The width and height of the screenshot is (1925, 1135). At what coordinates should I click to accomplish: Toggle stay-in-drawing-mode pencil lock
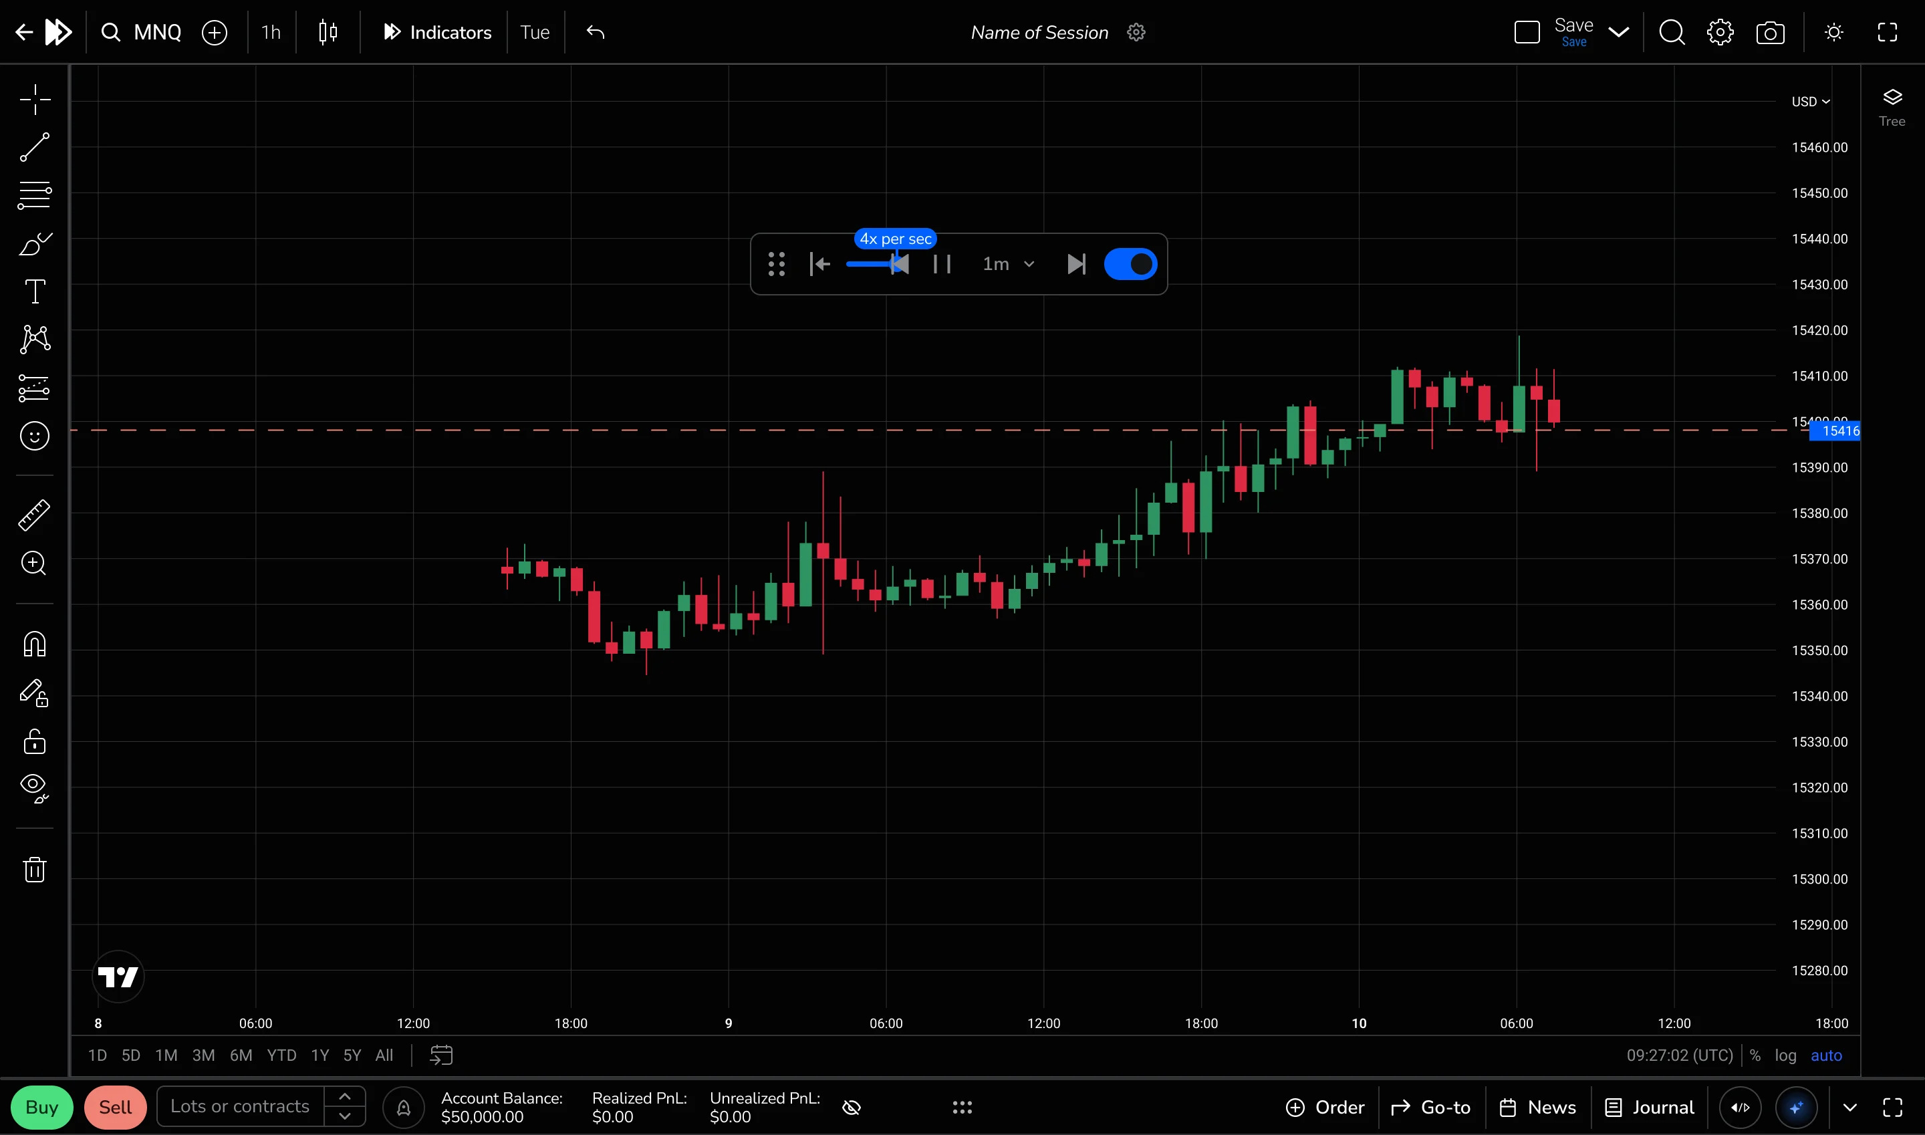point(34,693)
